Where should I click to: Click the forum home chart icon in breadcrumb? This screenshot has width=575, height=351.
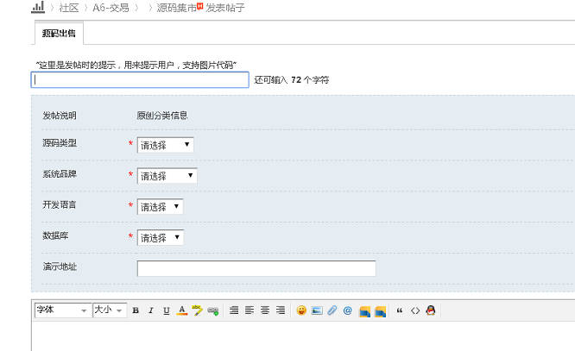click(x=38, y=7)
